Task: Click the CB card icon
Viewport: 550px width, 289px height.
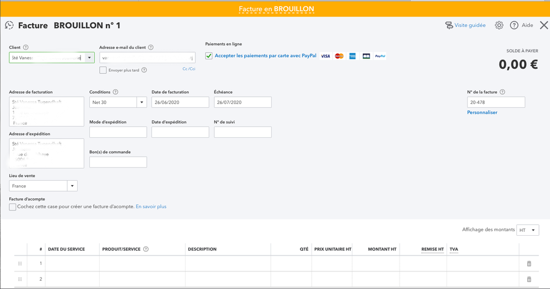Action: 366,56
